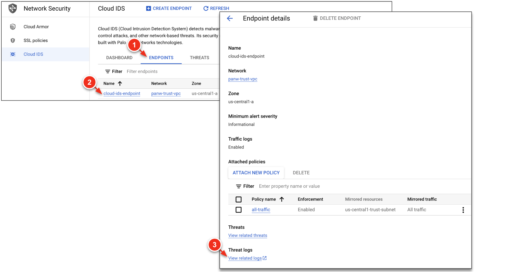Sort policies by Policy name arrow
Screen dimensions: 510x272
[x=282, y=199]
